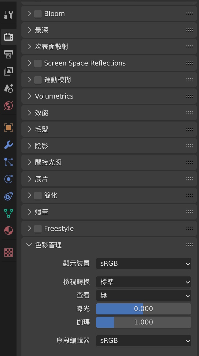
Task: Open the Tool properties tab icon
Action: click(x=8, y=15)
